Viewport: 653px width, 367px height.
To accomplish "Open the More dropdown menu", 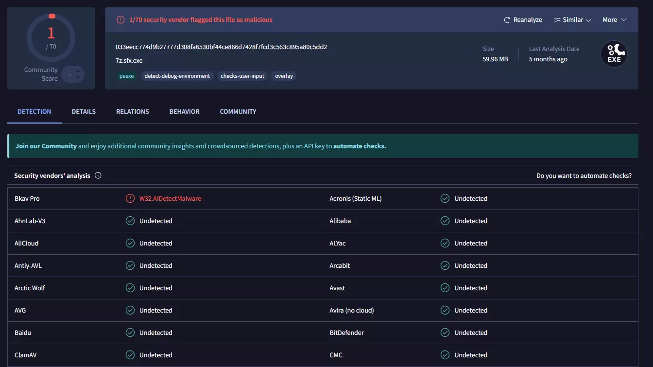I will click(x=614, y=20).
